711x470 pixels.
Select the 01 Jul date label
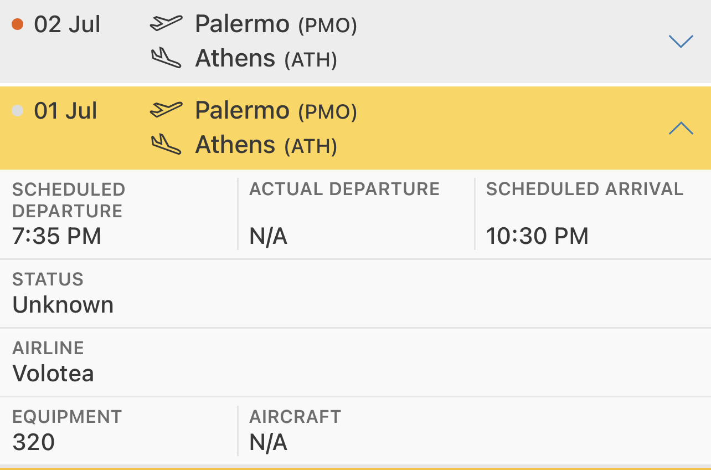(65, 111)
